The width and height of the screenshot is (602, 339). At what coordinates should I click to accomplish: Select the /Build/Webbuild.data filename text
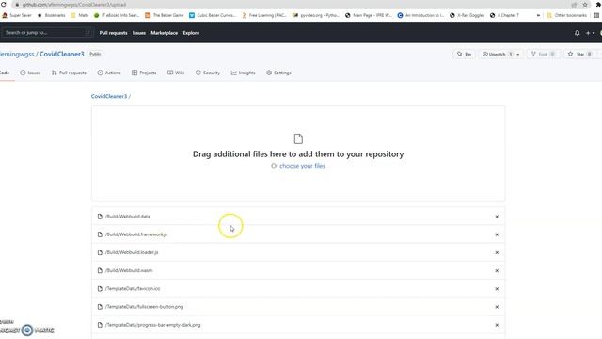pos(128,217)
